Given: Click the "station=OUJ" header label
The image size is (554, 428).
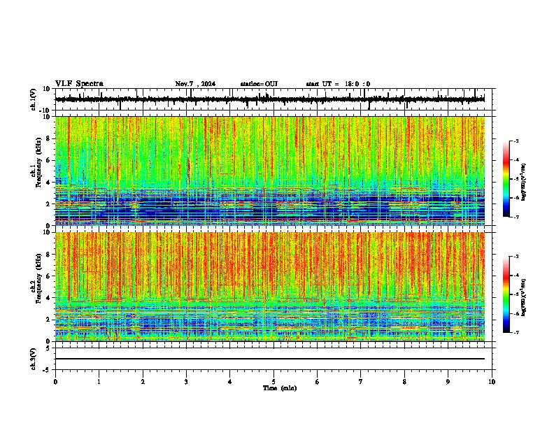Looking at the screenshot, I should pos(259,84).
